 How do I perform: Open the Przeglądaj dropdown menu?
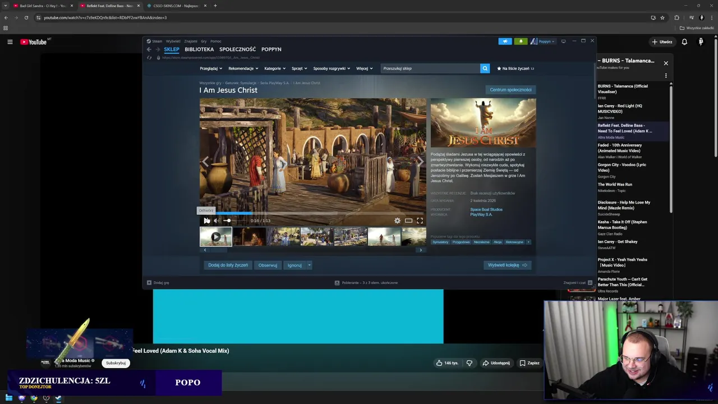click(211, 68)
